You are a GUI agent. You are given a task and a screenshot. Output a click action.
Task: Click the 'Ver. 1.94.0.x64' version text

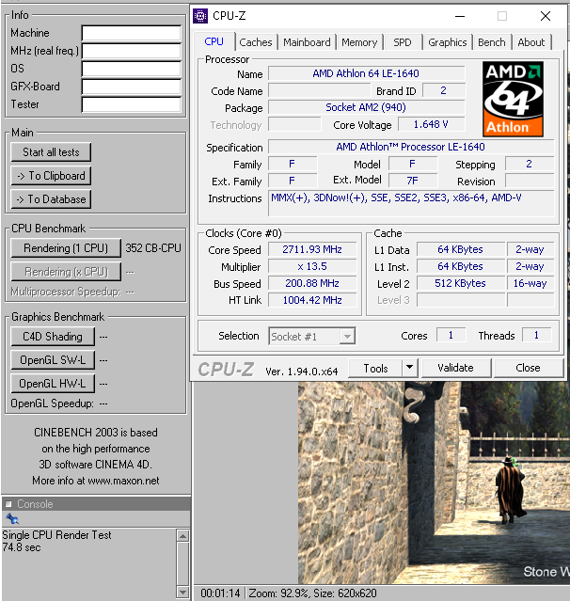[302, 372]
